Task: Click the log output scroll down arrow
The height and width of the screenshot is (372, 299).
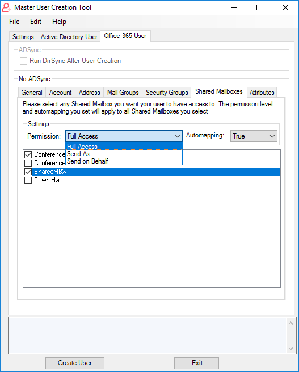Action: 290,348
